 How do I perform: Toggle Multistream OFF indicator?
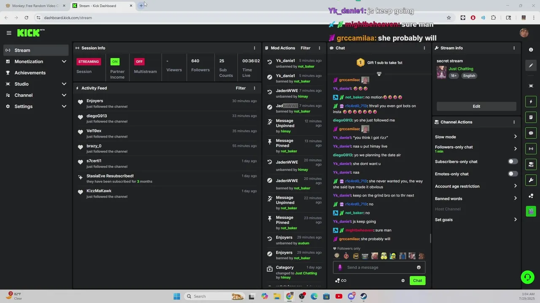[x=139, y=61]
